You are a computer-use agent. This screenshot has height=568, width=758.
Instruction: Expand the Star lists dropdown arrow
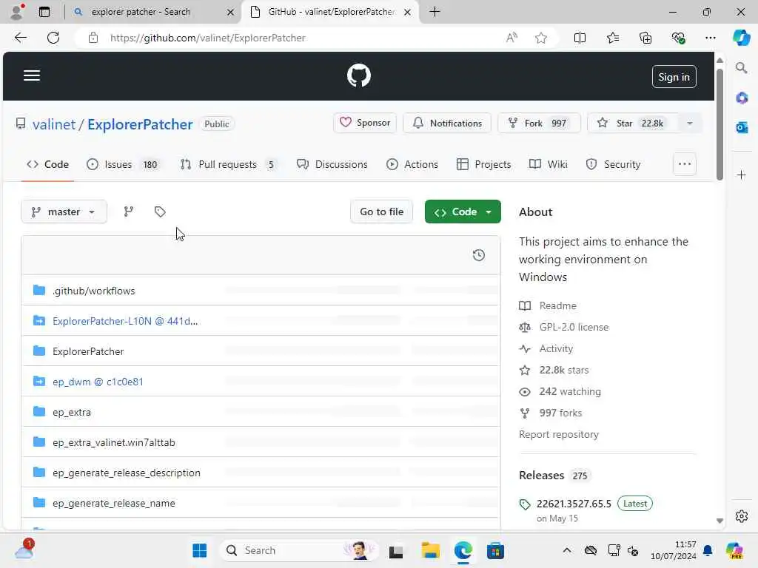click(690, 124)
